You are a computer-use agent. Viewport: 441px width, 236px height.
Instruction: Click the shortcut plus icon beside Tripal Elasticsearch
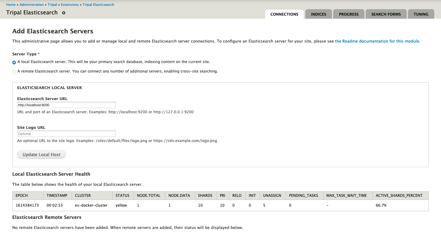pyautogui.click(x=64, y=13)
